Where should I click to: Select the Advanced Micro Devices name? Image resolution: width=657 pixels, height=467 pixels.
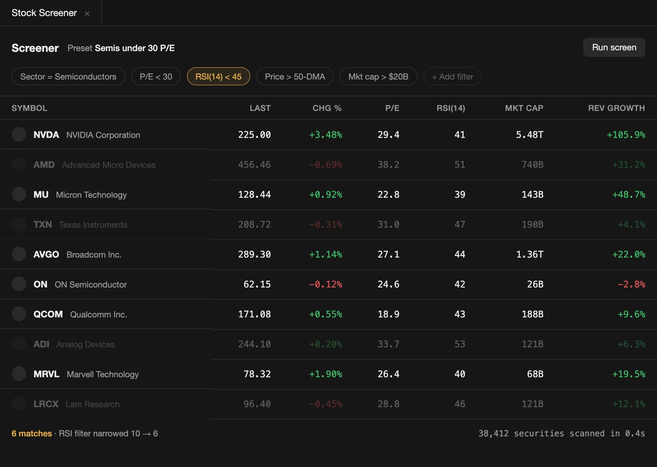(109, 165)
